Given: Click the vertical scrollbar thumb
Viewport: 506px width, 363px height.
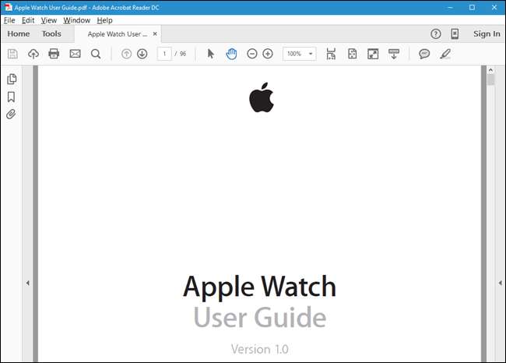Looking at the screenshot, I should click(x=491, y=79).
